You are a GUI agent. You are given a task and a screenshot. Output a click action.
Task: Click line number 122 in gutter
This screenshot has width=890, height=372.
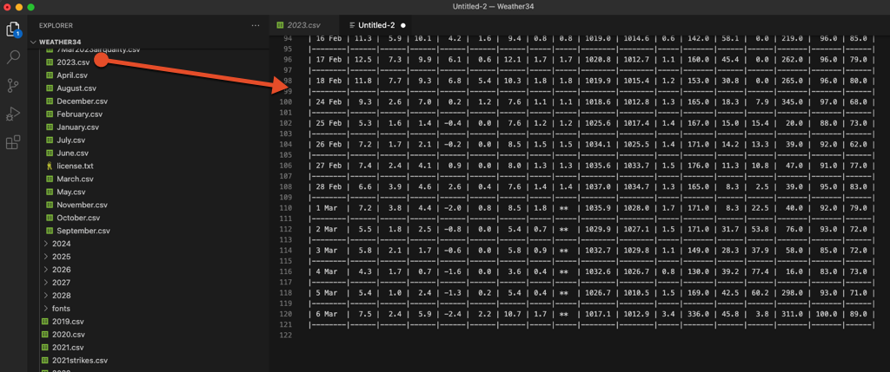285,336
